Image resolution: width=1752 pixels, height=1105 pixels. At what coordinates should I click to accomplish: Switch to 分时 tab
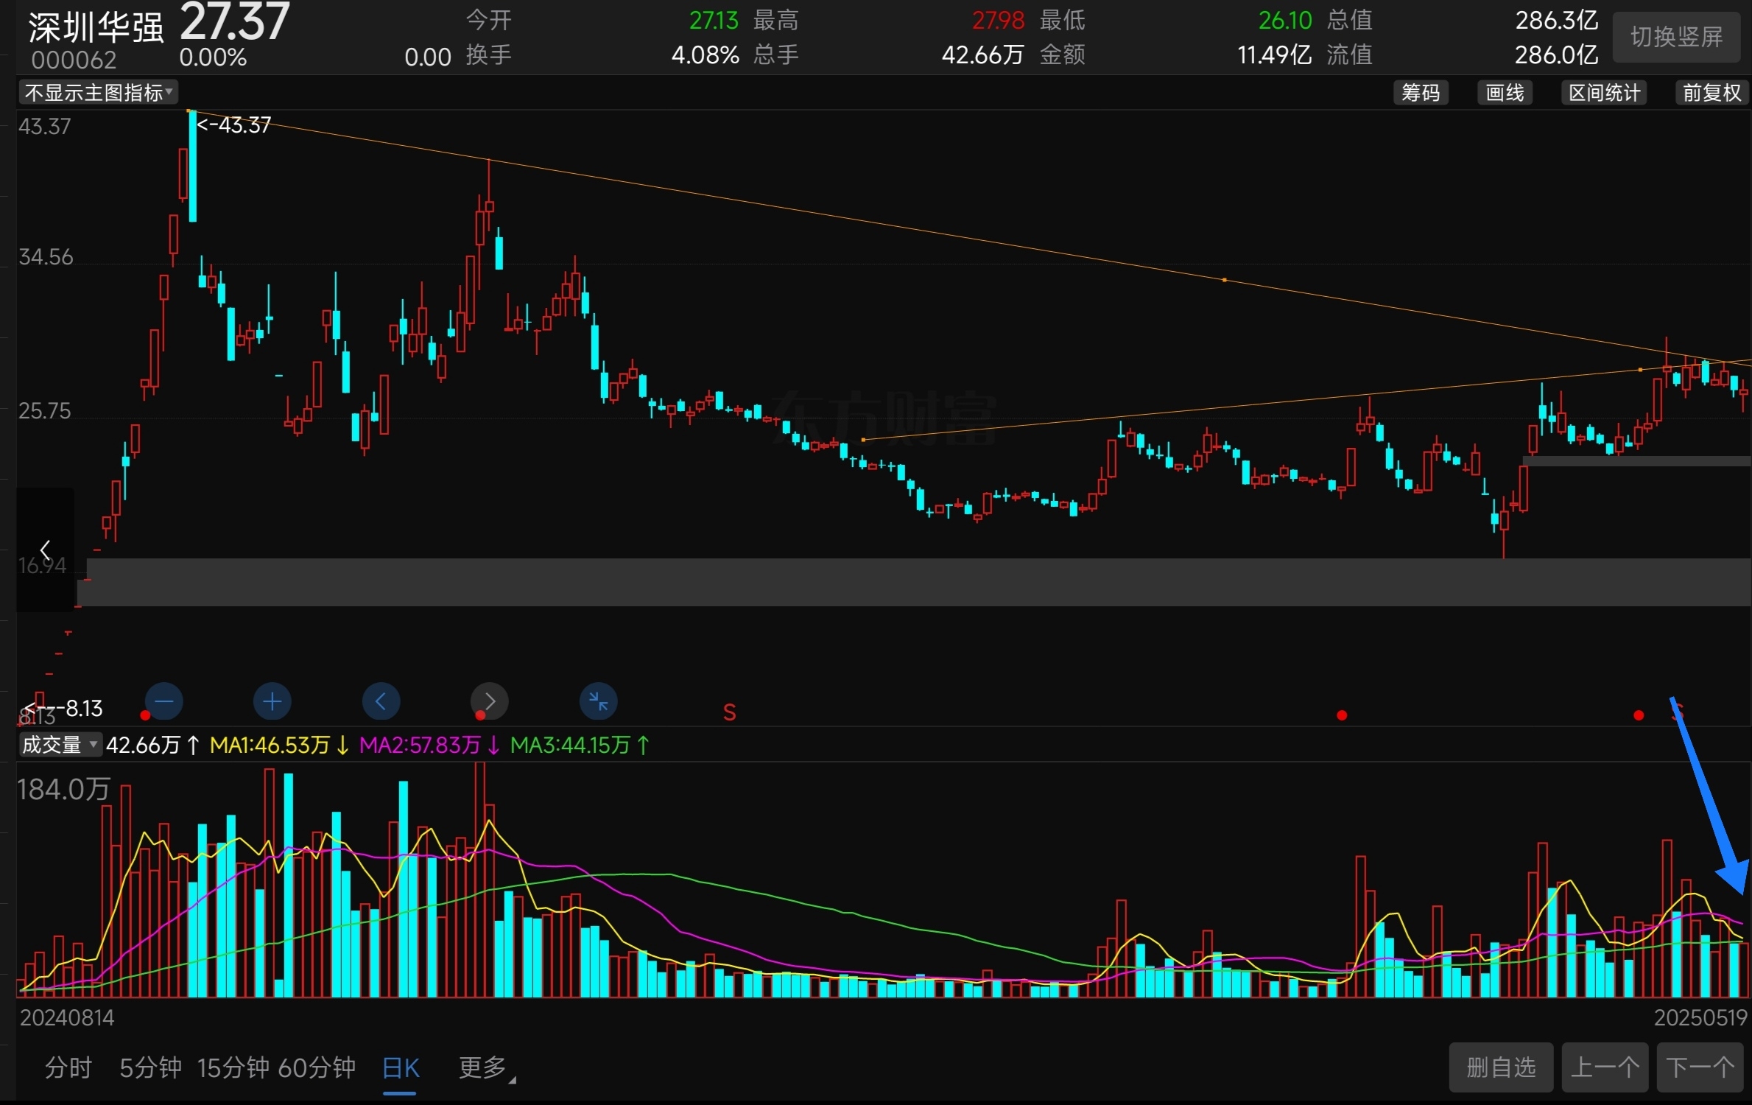pos(68,1067)
